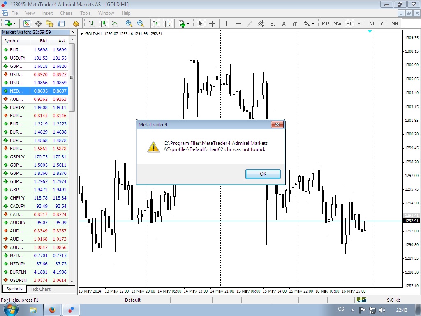The width and height of the screenshot is (421, 316).
Task: Select the Cursor arrow tool
Action: [x=200, y=23]
